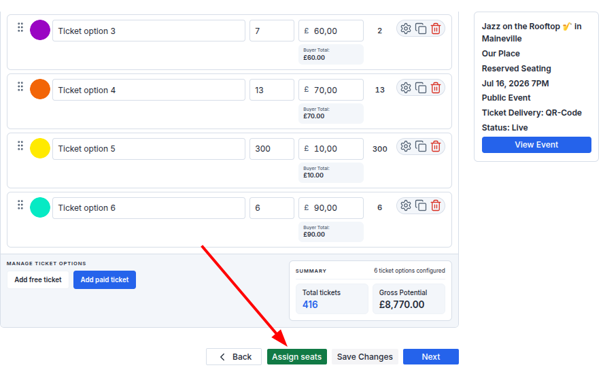Duplicate Ticket option 3 with copy icon
603x391 pixels.
421,29
